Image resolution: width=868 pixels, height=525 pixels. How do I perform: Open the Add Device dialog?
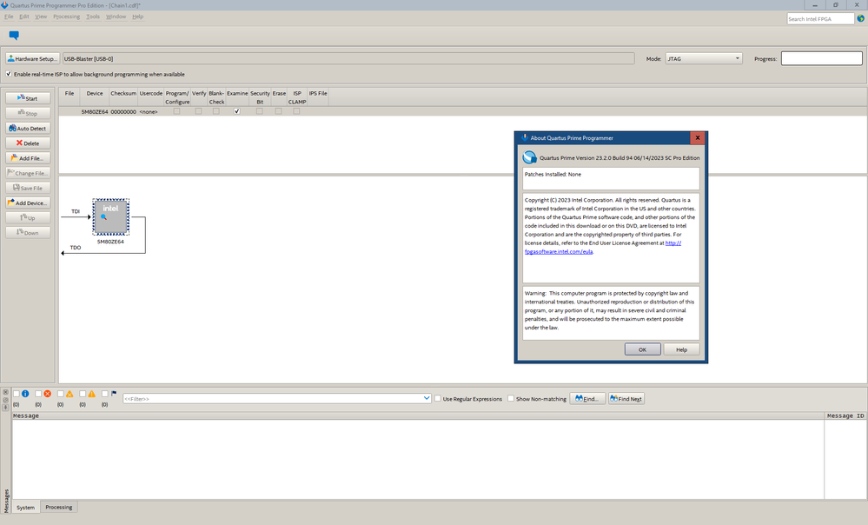tap(28, 203)
